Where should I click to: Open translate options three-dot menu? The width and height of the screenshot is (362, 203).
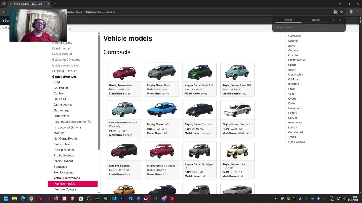coord(334,20)
